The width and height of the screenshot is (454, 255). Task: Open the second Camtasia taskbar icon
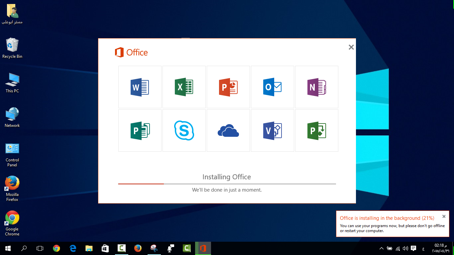[187, 248]
